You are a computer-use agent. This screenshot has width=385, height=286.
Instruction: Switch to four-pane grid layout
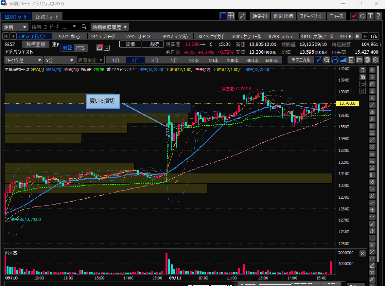tap(231, 16)
